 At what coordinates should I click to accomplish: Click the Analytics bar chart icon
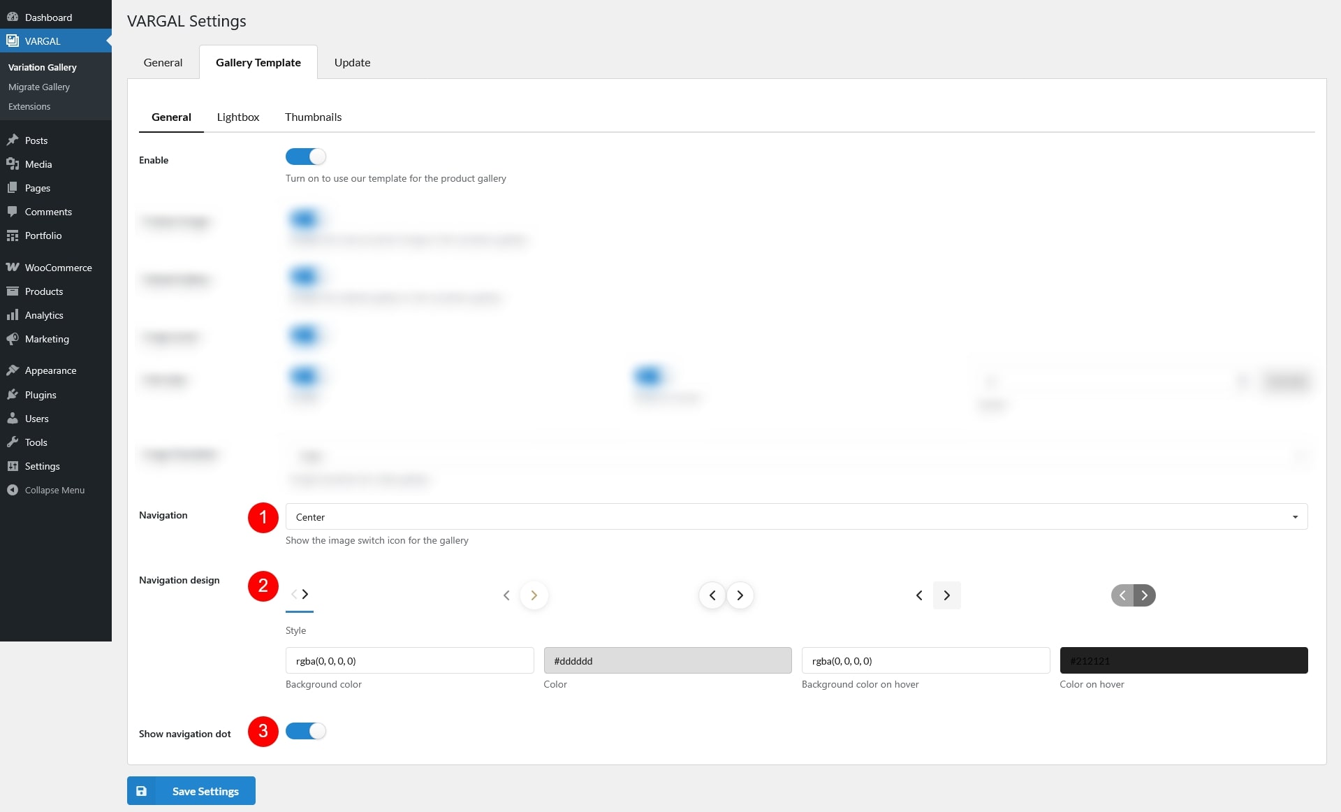tap(13, 314)
